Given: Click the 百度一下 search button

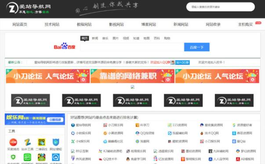Looking at the screenshot, I should (x=197, y=47).
